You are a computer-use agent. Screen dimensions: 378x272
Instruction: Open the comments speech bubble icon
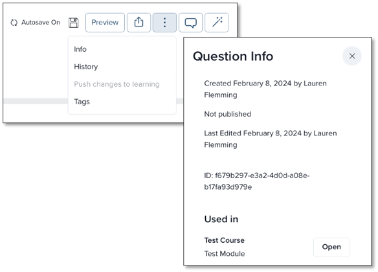tap(191, 23)
